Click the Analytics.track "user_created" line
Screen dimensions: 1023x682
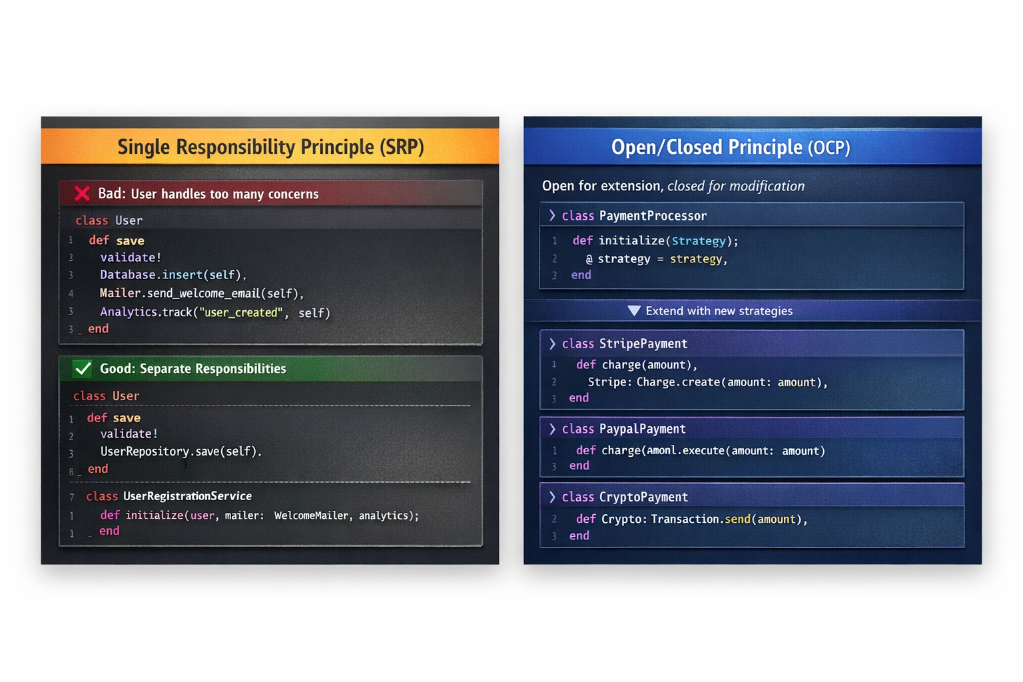(214, 312)
